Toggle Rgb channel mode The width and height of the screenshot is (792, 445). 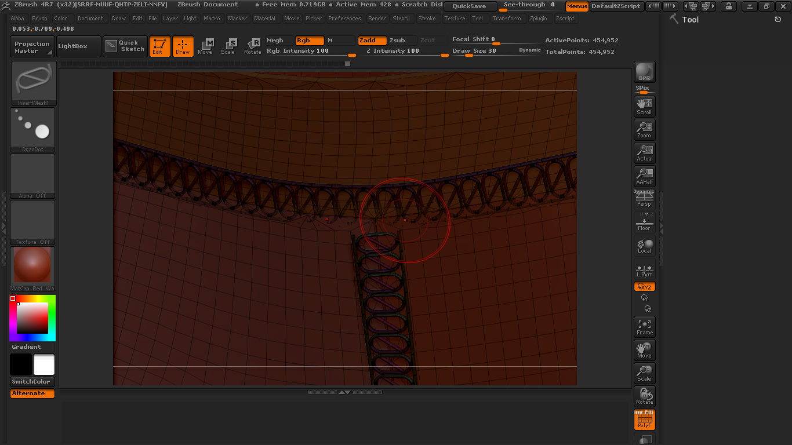pos(310,41)
